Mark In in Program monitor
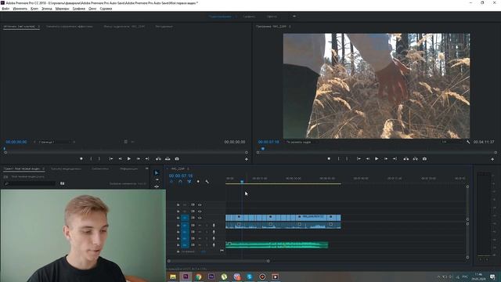 pos(339,158)
